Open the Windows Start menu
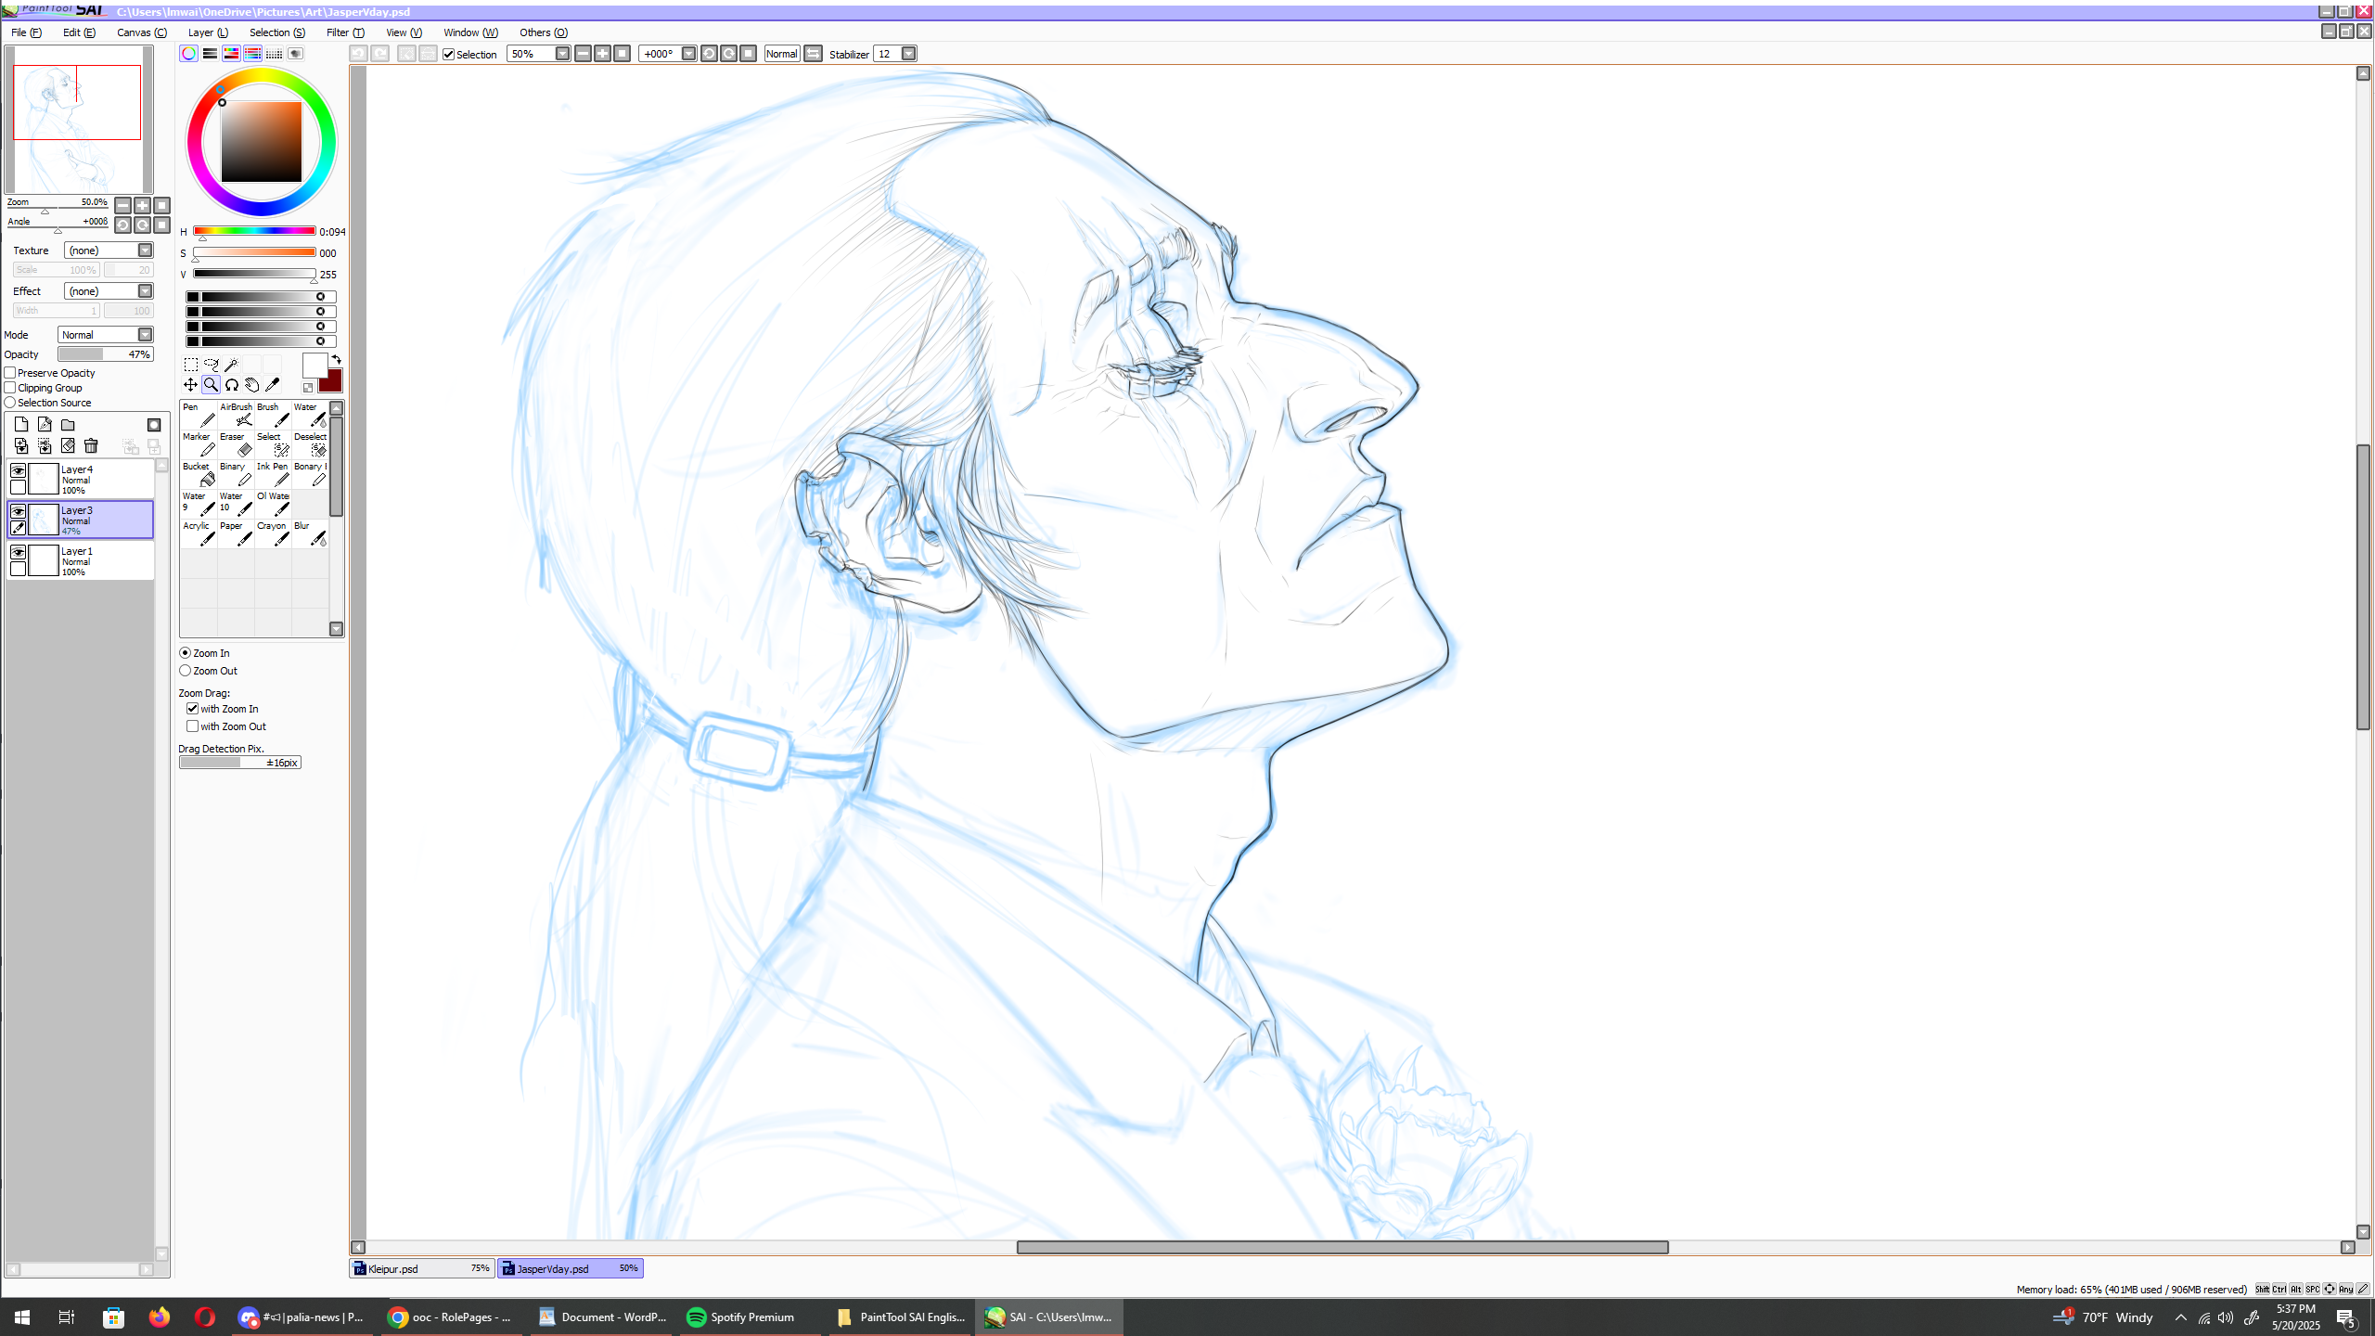2375x1336 pixels. pyautogui.click(x=22, y=1317)
